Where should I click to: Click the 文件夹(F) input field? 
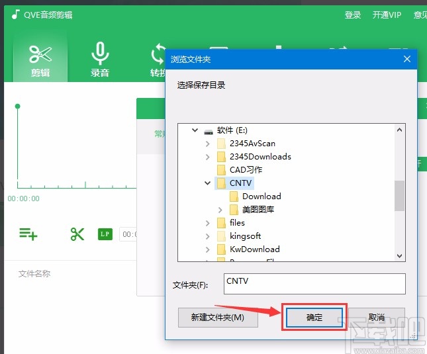(x=314, y=284)
